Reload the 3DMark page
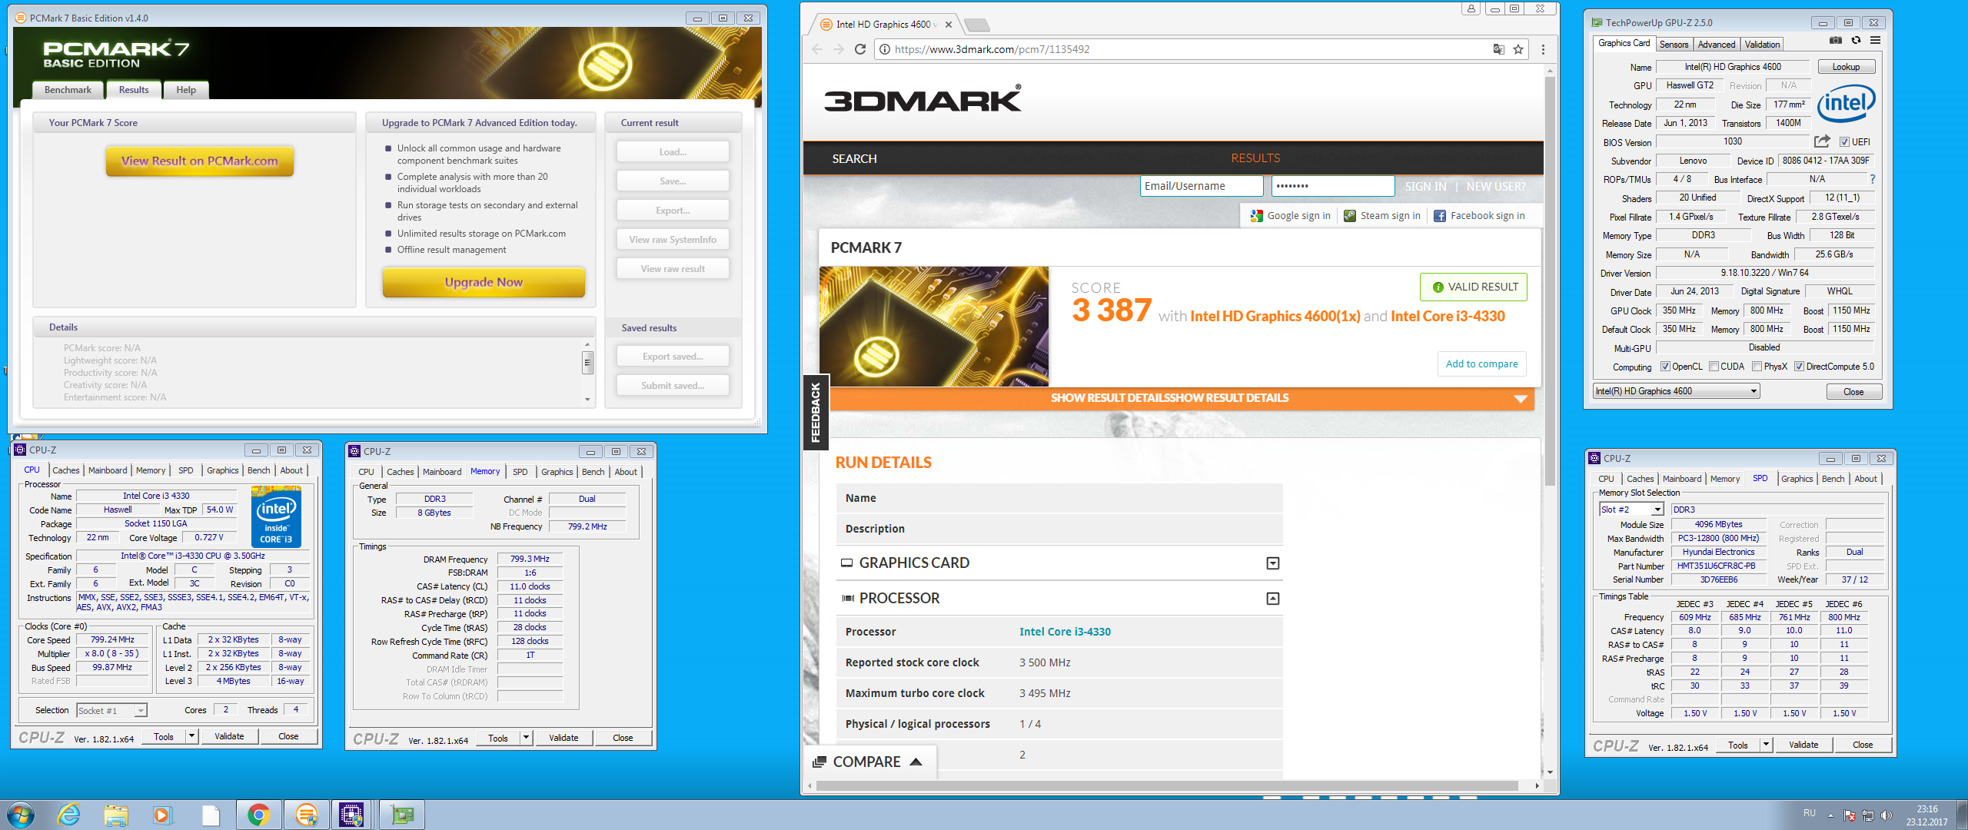 pos(860,49)
